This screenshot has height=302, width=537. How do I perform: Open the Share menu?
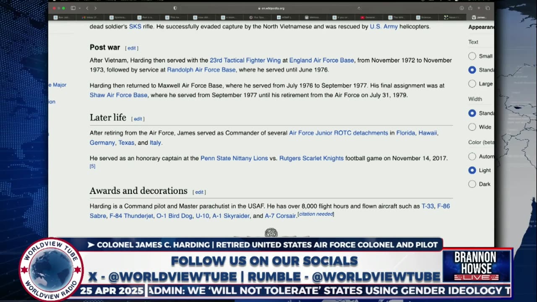point(470,8)
